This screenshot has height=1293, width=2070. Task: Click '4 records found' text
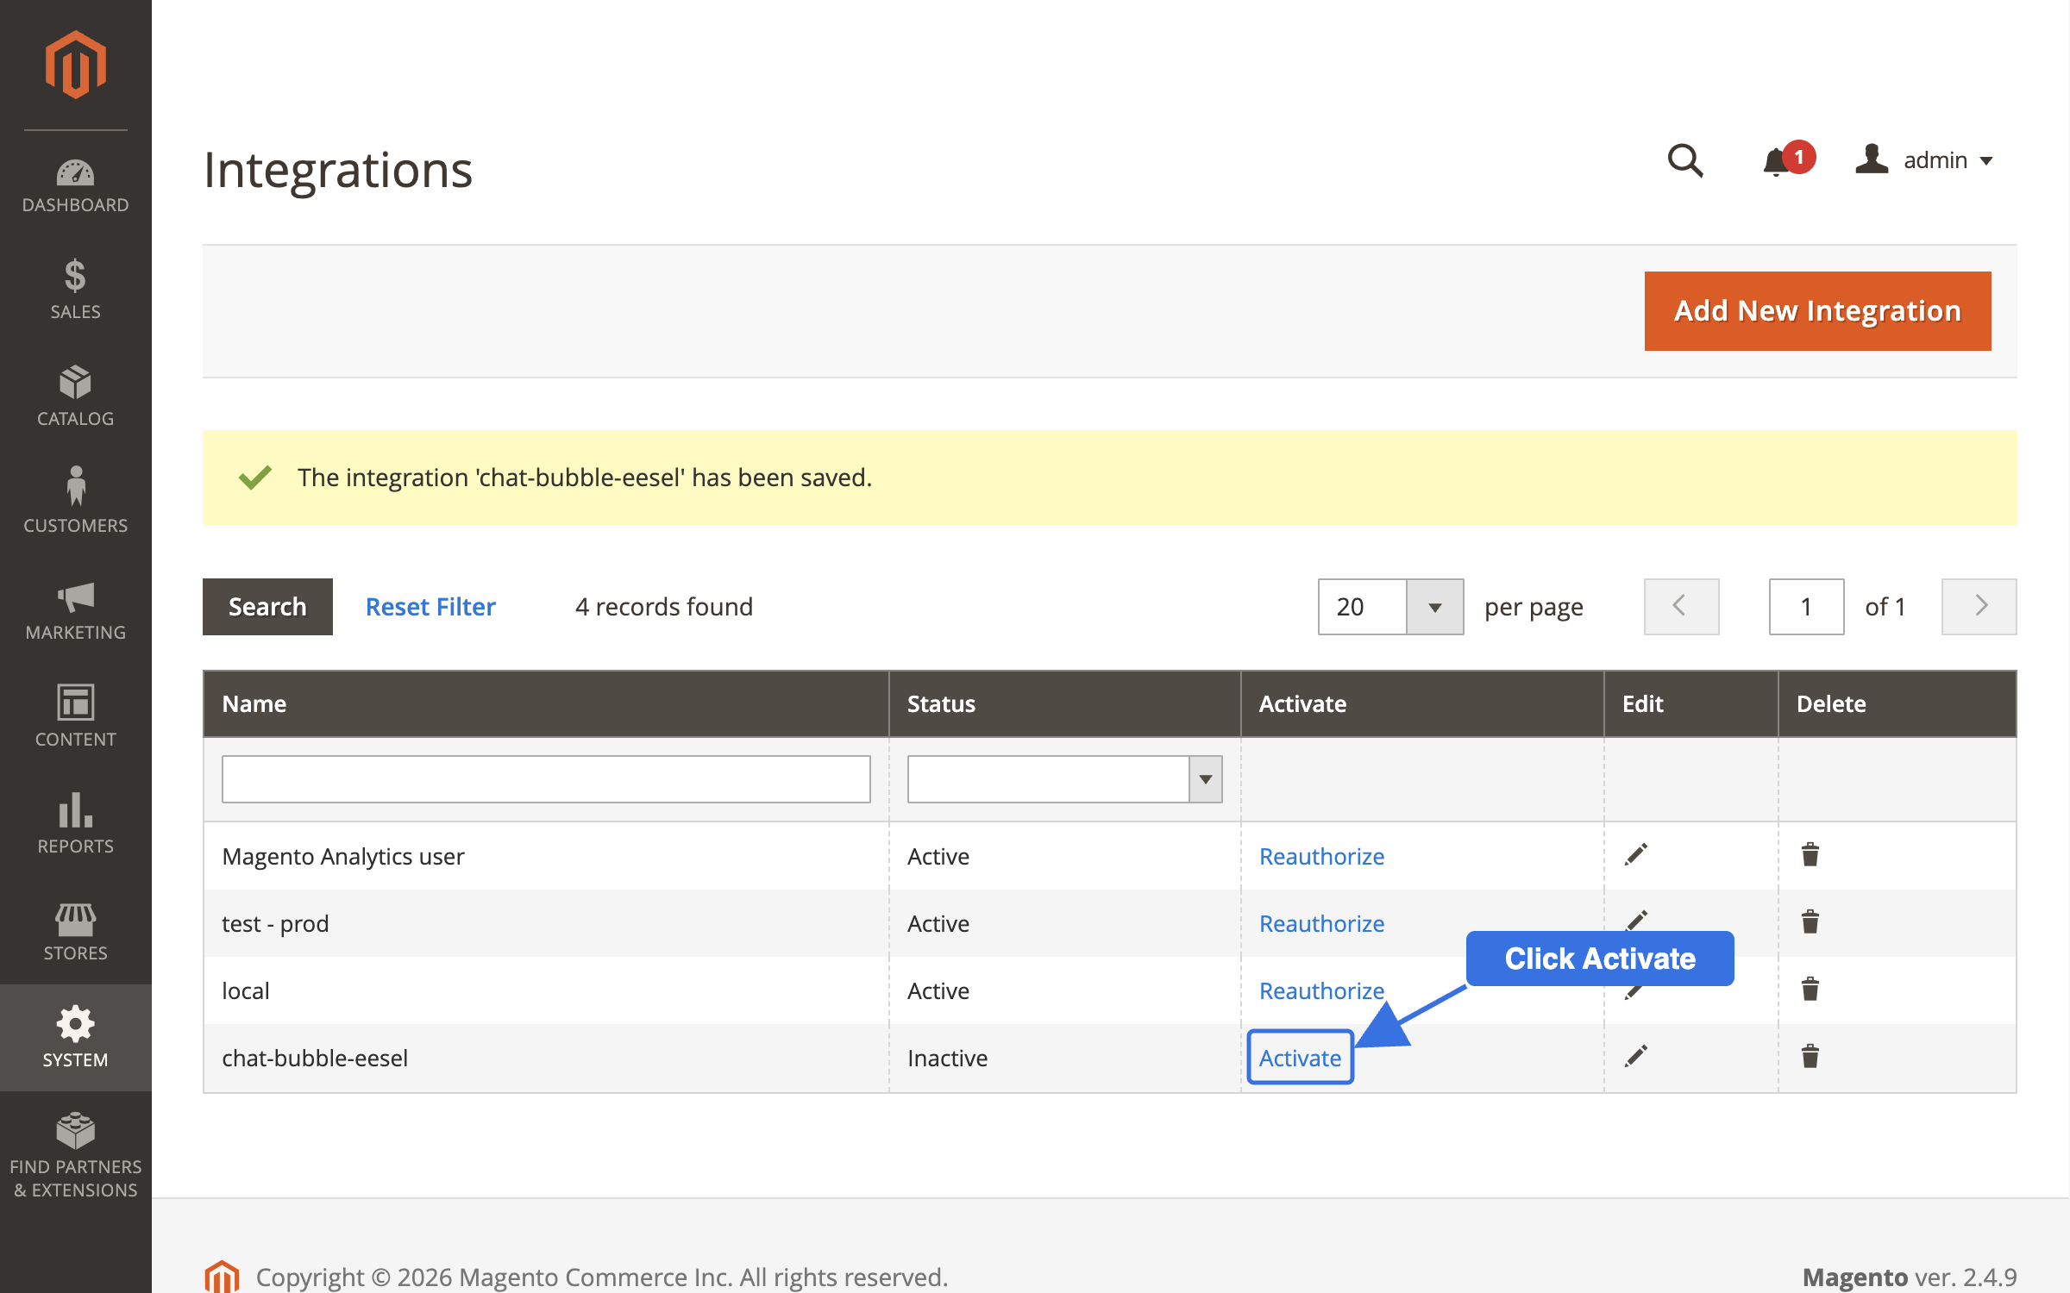tap(664, 607)
